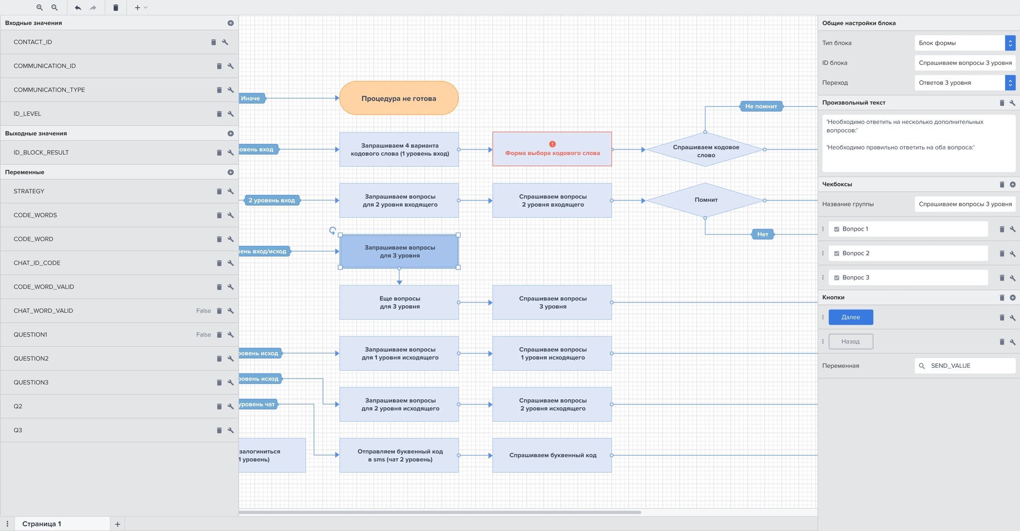Click the redo arrow icon
The image size is (1020, 531).
click(93, 8)
